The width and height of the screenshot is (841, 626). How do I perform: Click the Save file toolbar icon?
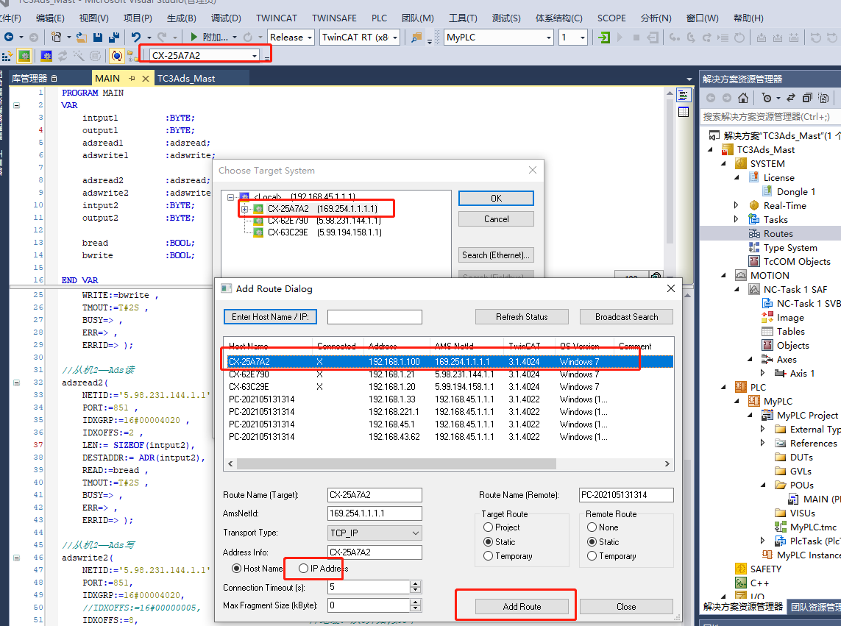[x=98, y=38]
